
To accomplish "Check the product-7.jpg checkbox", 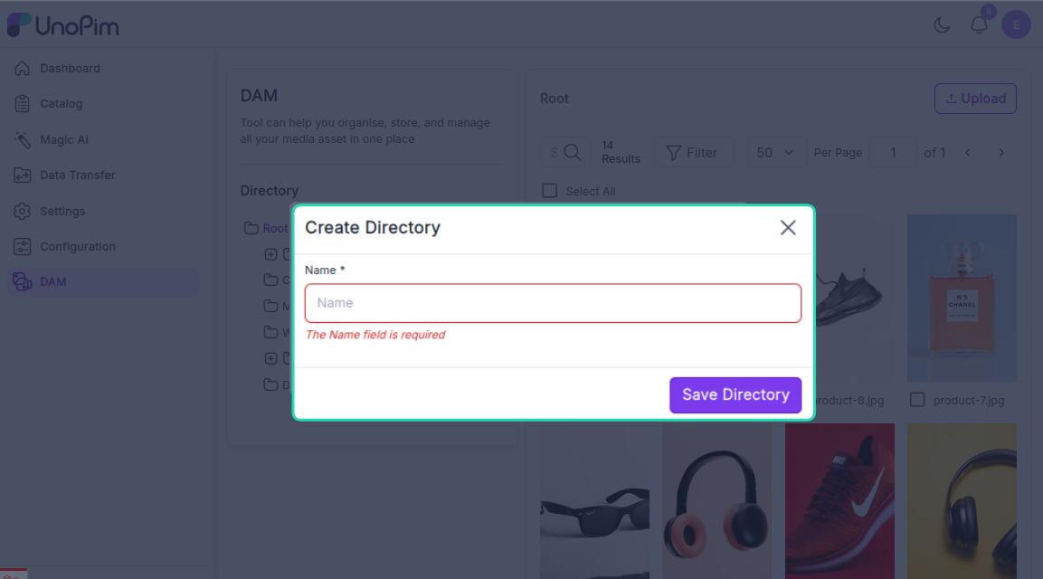I will coord(917,400).
